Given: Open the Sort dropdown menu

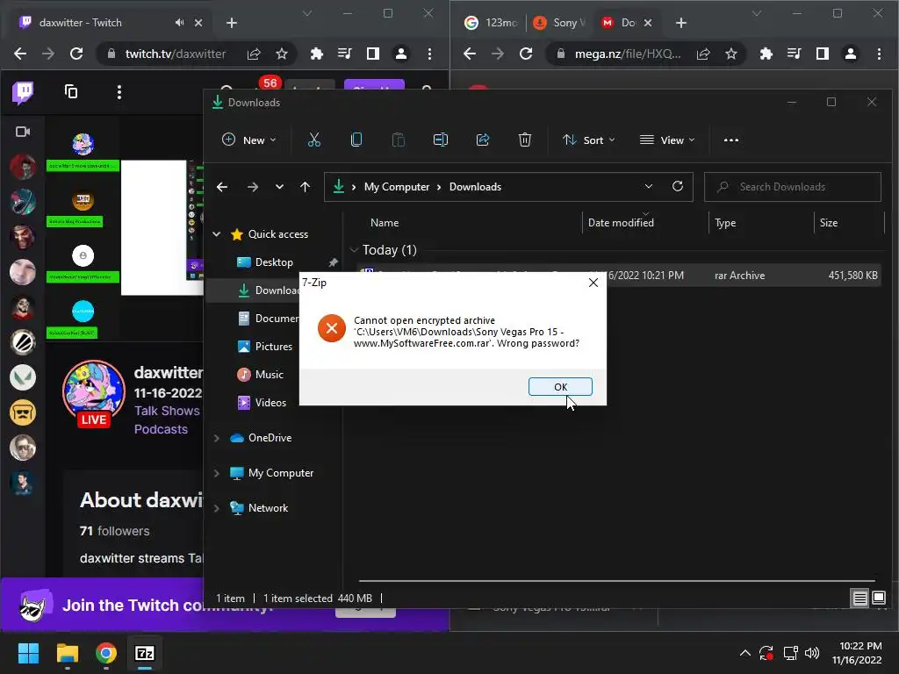Looking at the screenshot, I should tap(589, 140).
